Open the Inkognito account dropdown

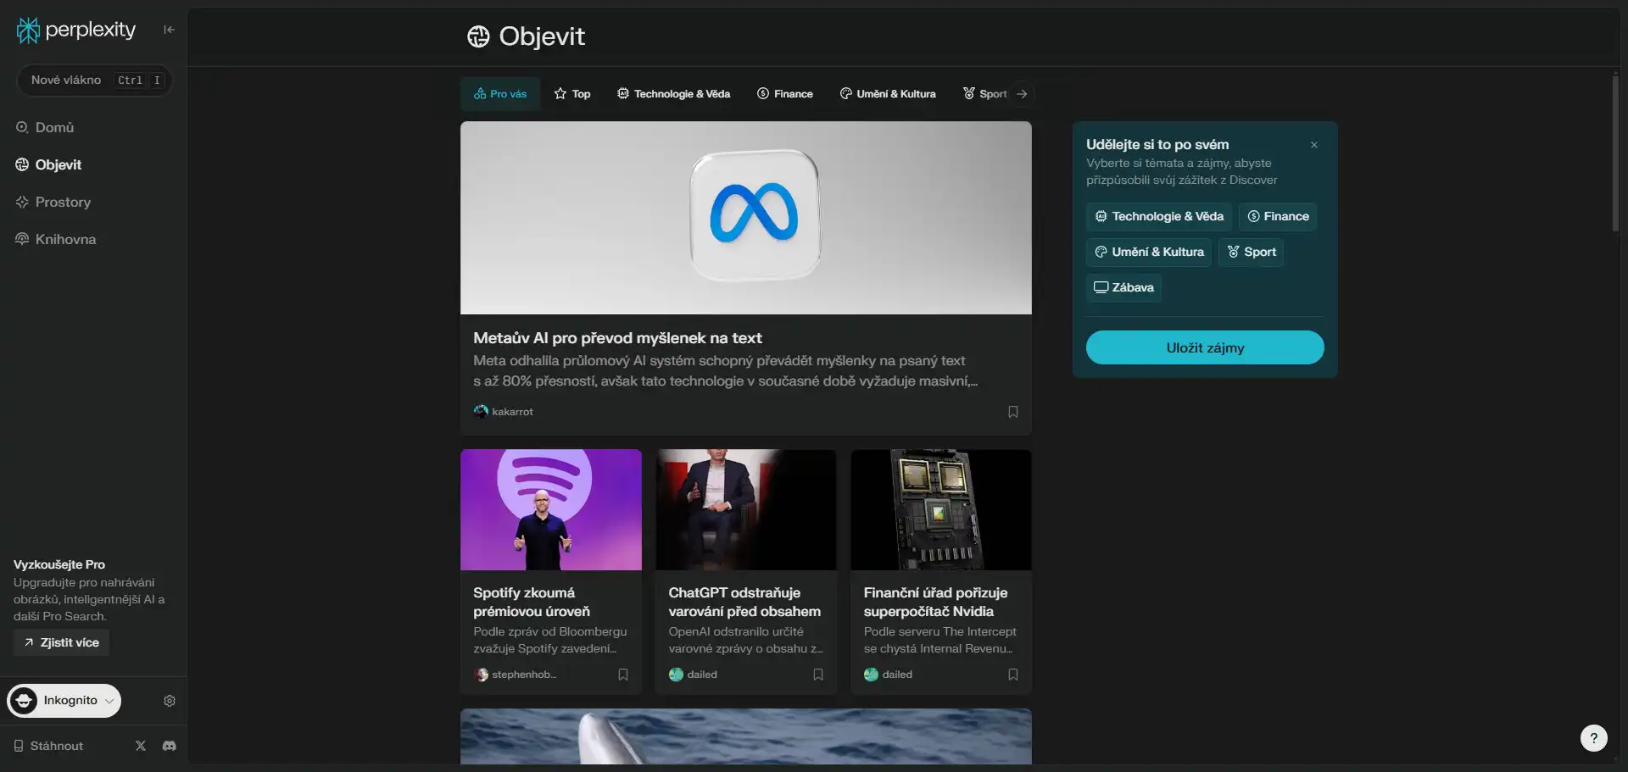[64, 701]
